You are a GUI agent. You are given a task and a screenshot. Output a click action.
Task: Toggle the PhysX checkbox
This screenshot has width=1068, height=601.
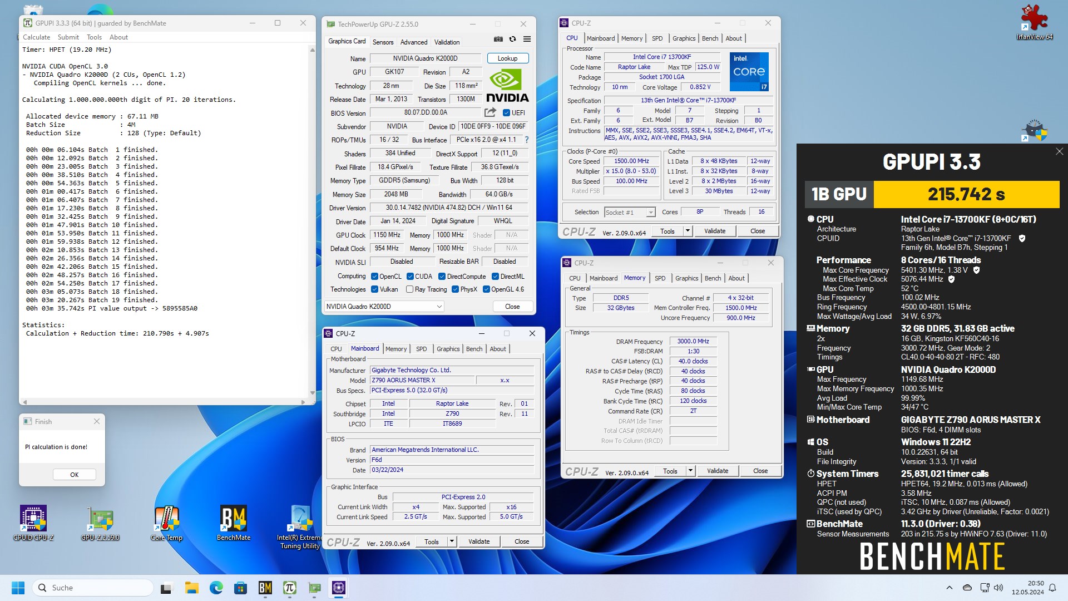click(455, 289)
